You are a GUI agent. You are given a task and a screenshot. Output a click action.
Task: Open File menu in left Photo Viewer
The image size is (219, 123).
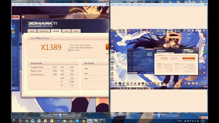[15, 4]
